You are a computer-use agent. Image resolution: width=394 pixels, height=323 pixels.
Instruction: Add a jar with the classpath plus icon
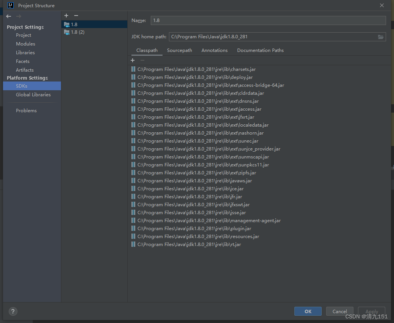pos(133,60)
